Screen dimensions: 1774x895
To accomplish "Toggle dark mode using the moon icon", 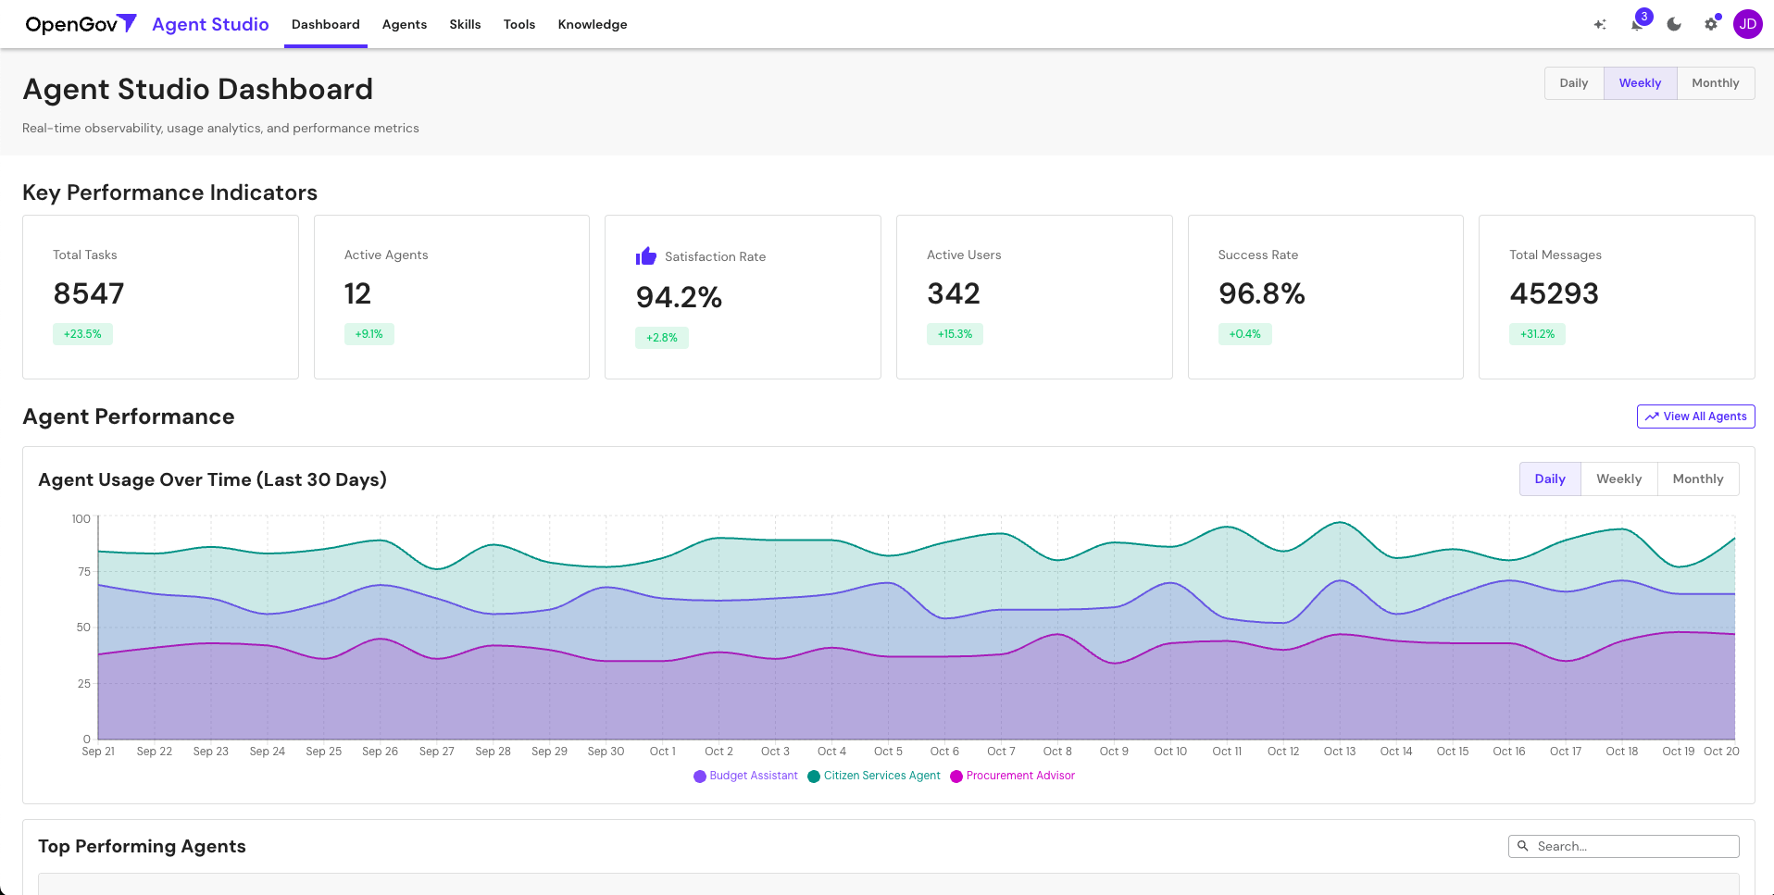I will [1674, 24].
